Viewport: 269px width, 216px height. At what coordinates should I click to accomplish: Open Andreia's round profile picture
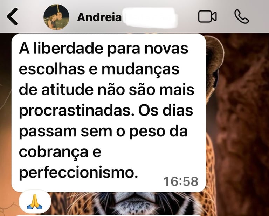click(x=56, y=17)
